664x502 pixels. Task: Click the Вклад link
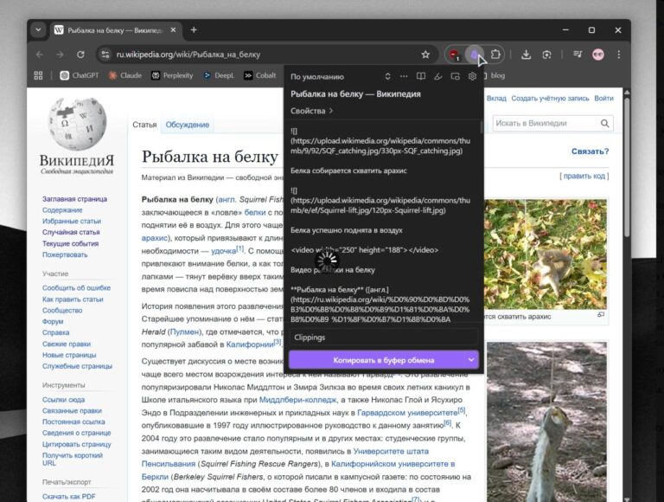(496, 99)
